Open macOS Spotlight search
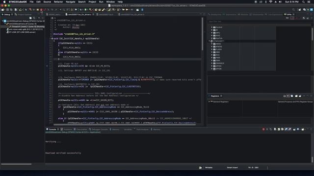The image size is (314, 176). click(x=304, y=2)
